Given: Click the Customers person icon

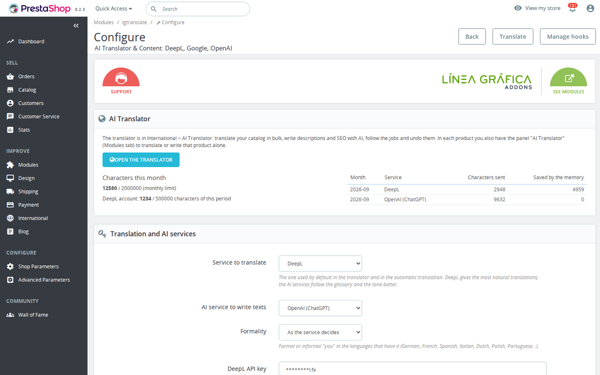Looking at the screenshot, I should pyautogui.click(x=10, y=103).
